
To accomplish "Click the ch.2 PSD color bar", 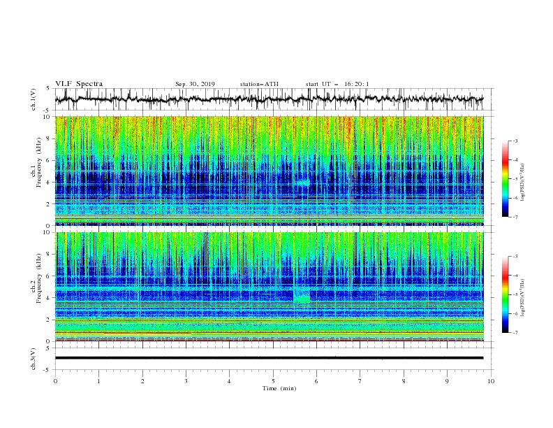I will pyautogui.click(x=505, y=294).
